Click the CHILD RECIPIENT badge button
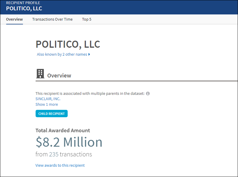Screen dimensions: 238x177 [51, 114]
